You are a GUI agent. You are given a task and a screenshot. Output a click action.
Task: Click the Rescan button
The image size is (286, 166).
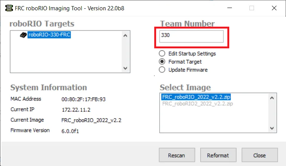pyautogui.click(x=177, y=155)
